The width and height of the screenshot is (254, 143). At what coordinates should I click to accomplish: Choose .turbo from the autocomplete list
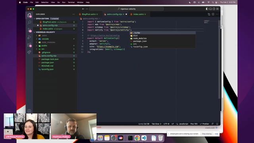[x=163, y=33]
